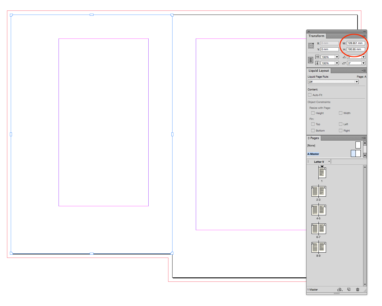The width and height of the screenshot is (382, 306).
Task: Enable the Pin Bottom checkbox
Action: pos(313,130)
